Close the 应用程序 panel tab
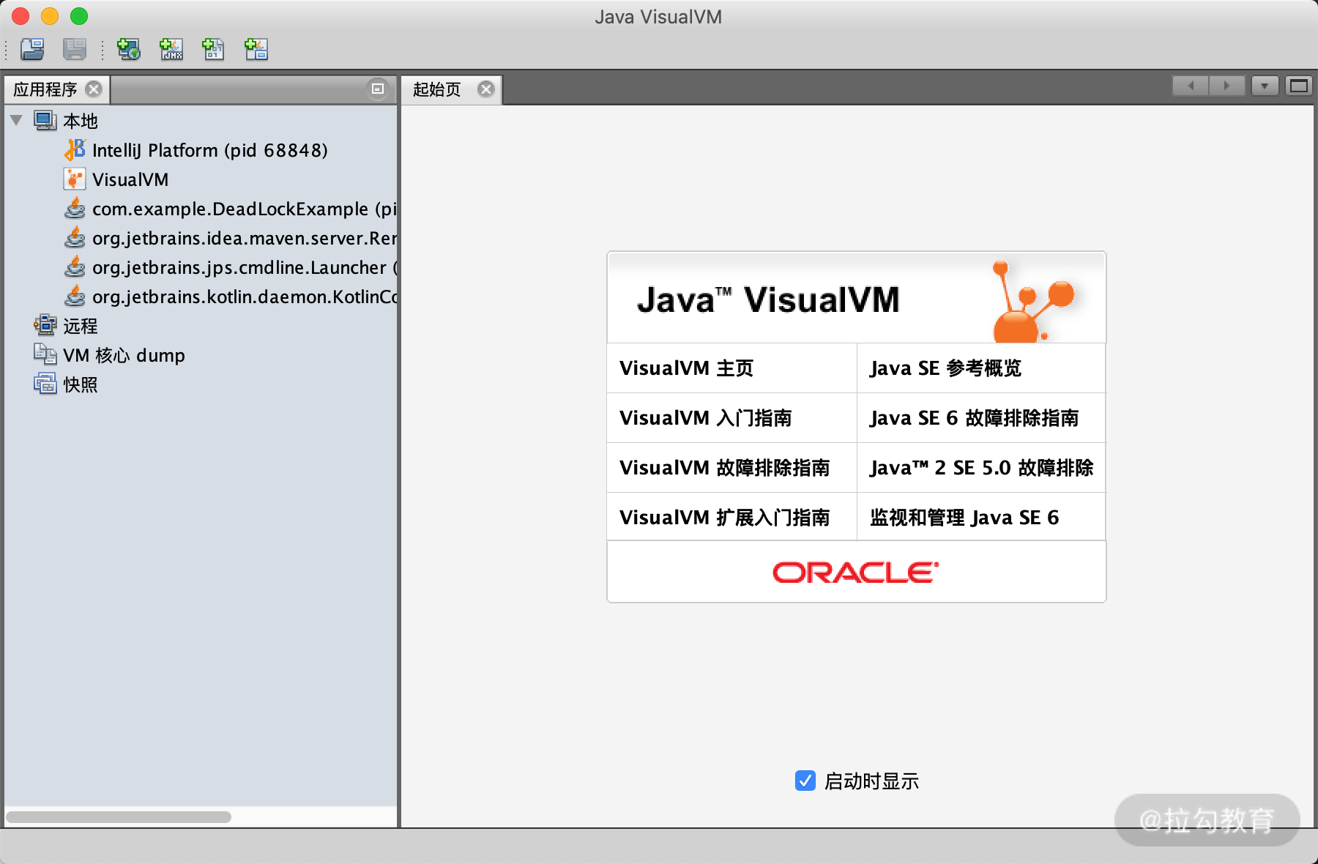The width and height of the screenshot is (1318, 864). tap(94, 89)
